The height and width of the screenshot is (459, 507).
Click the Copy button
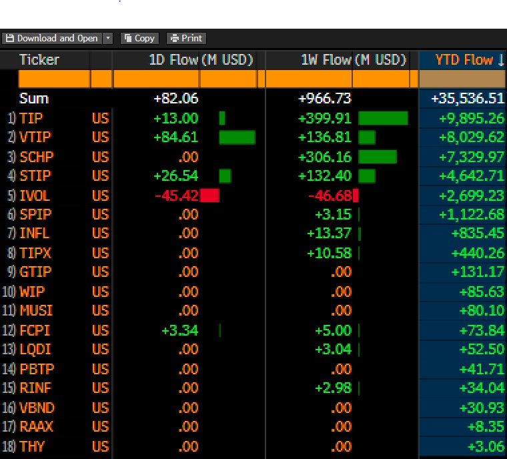pyautogui.click(x=139, y=39)
